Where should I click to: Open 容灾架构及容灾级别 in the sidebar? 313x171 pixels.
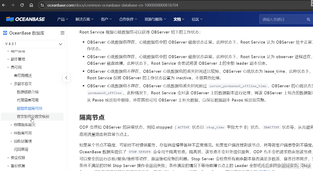coord(33,117)
